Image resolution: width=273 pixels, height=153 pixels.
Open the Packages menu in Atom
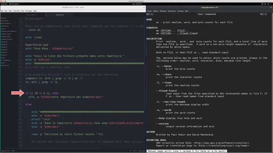[29, 11]
